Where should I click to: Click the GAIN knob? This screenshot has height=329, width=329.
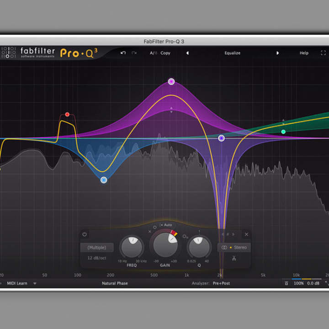(165, 244)
